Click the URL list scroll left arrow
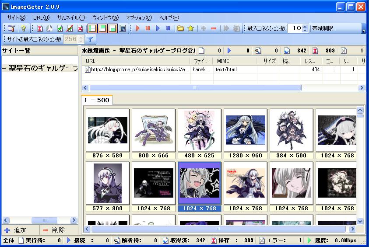This screenshot has width=369, height=247. [x=85, y=88]
